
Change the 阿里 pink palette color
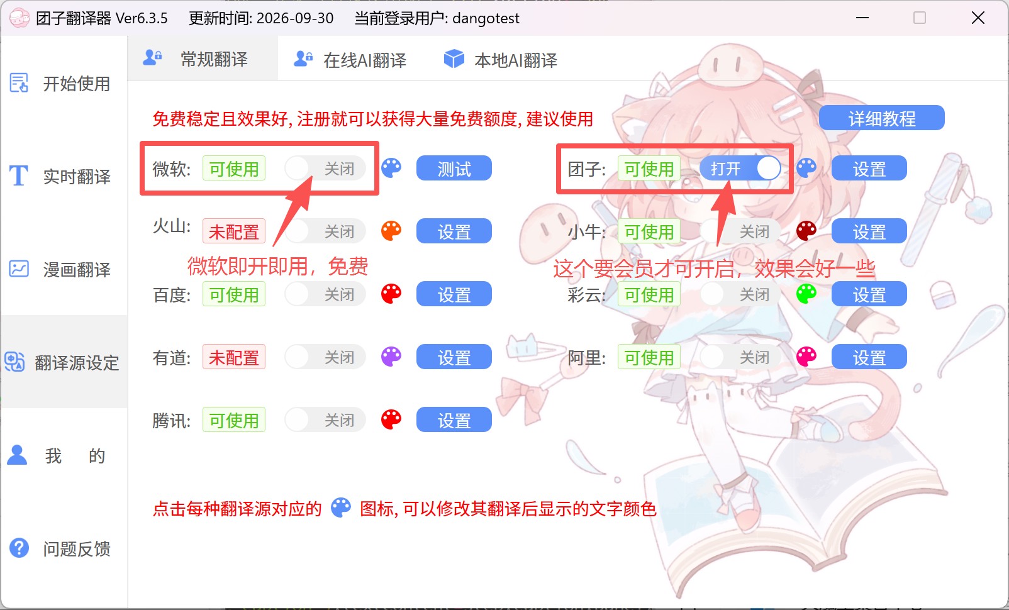806,357
